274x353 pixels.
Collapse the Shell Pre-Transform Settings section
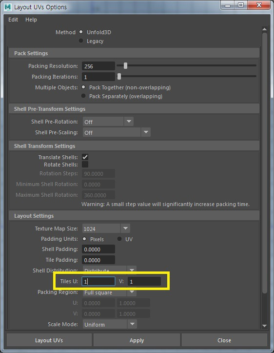click(x=134, y=109)
